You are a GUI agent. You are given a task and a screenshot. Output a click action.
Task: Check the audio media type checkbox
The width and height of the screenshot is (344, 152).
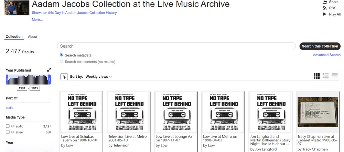8,126
